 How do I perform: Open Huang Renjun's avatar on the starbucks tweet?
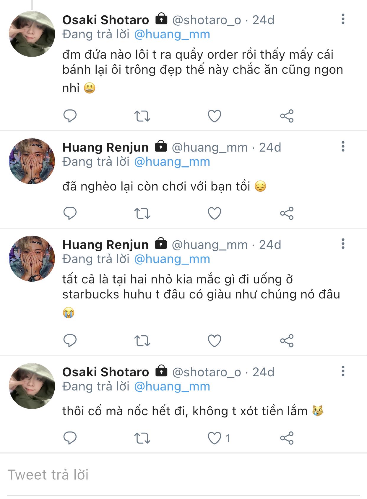(32, 258)
